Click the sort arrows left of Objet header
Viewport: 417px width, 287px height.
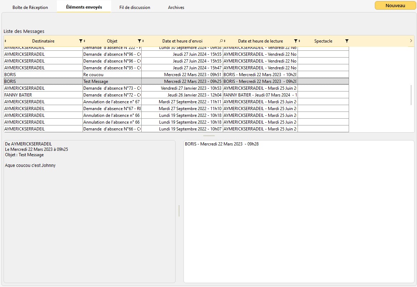[84, 41]
